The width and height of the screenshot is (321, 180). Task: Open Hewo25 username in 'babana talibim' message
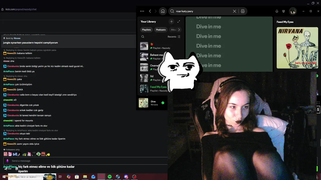click(x=12, y=53)
